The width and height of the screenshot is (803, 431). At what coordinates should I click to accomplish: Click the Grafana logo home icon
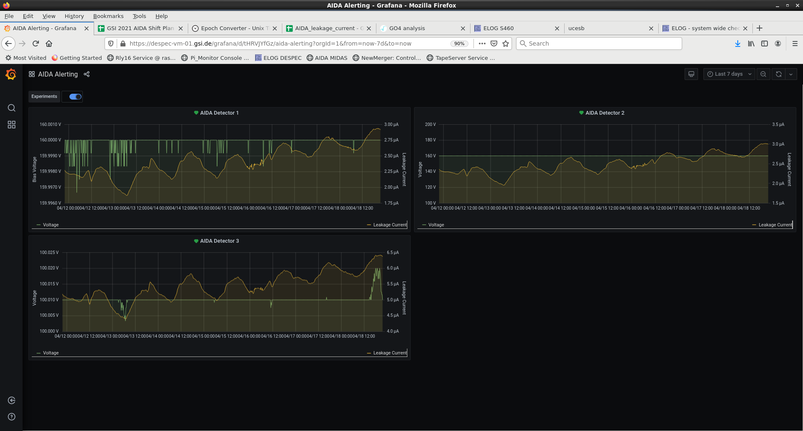pyautogui.click(x=11, y=74)
